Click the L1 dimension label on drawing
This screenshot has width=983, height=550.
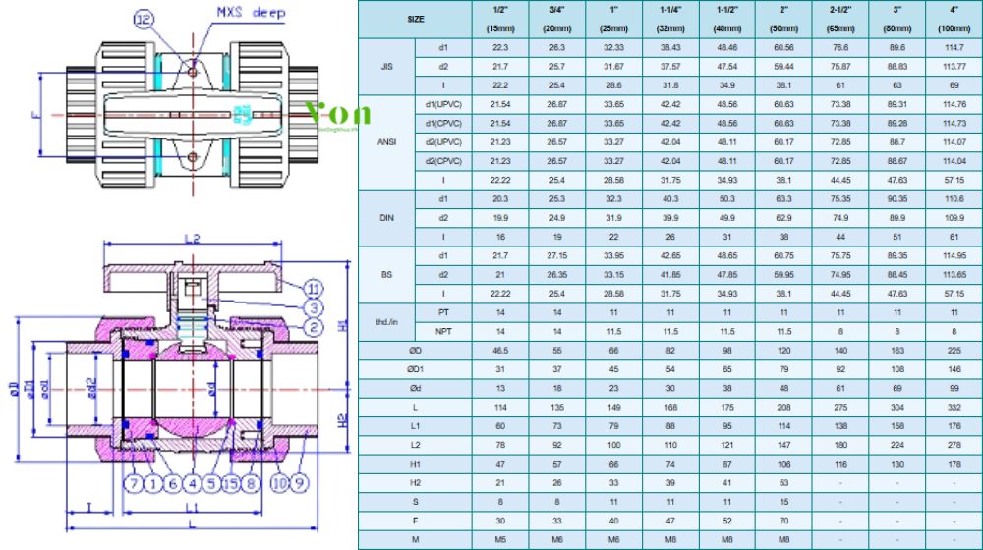point(192,508)
